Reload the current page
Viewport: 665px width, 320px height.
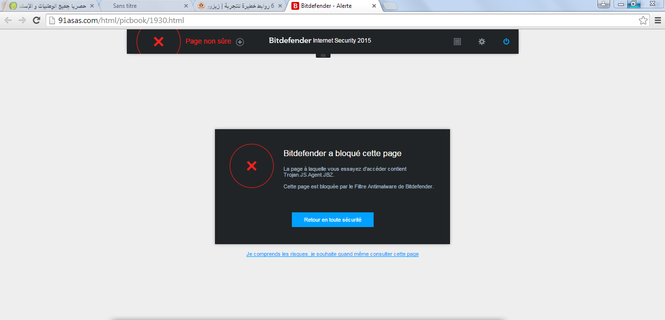pos(36,20)
